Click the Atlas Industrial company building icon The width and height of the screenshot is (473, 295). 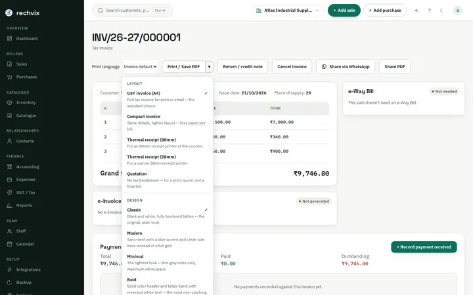pyautogui.click(x=259, y=10)
